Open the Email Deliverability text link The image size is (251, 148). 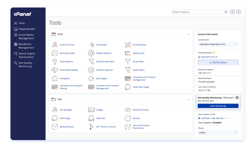pyautogui.click(x=69, y=70)
